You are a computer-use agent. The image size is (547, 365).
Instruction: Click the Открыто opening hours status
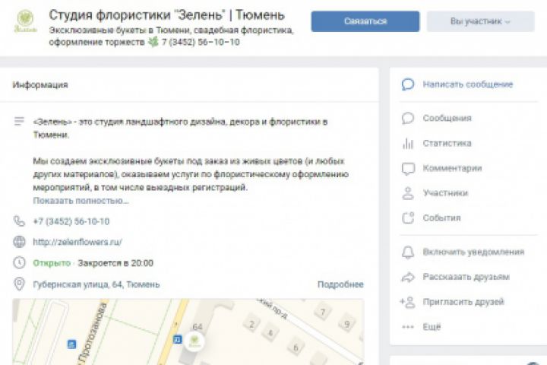[x=52, y=263]
